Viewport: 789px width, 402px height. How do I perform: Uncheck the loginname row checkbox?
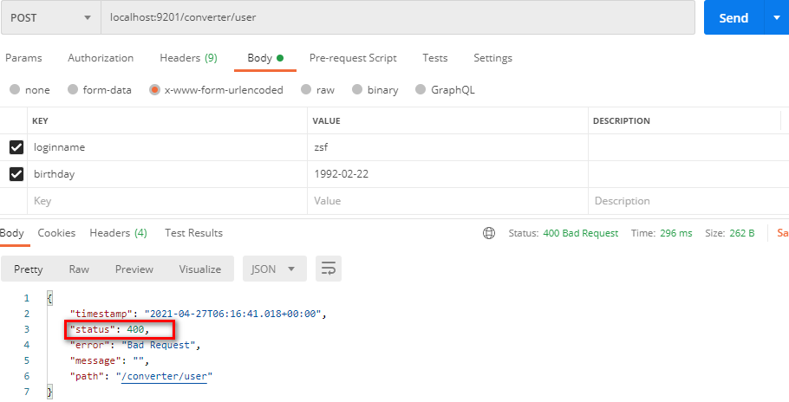pyautogui.click(x=16, y=147)
